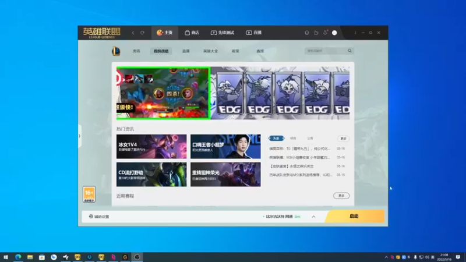
Task: Open the 商店 store tab
Action: click(192, 33)
